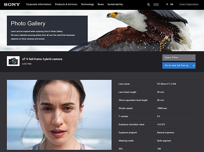Viewport: 204px width, 152px height.
Task: Click the Open Filter chevron arrow
Action: [x=192, y=58]
